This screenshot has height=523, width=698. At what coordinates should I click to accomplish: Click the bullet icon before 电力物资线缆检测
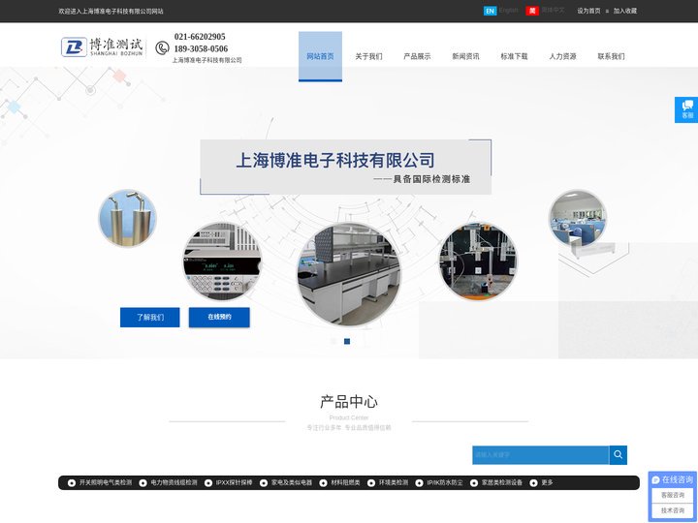pos(143,483)
